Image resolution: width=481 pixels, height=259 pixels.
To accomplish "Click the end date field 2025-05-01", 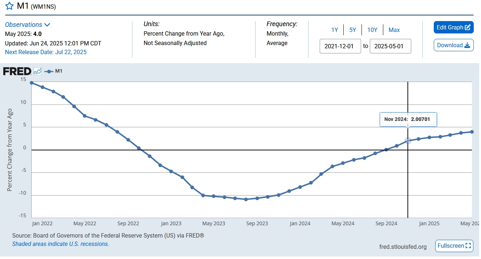I will coord(390,46).
